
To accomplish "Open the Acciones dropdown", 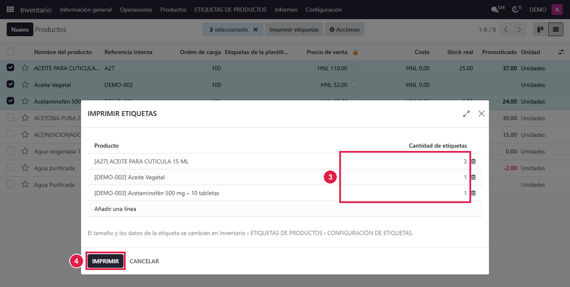I will pos(344,30).
